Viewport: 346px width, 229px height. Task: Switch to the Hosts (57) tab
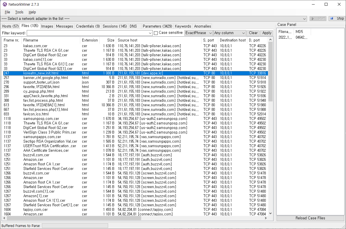pyautogui.click(x=11, y=26)
